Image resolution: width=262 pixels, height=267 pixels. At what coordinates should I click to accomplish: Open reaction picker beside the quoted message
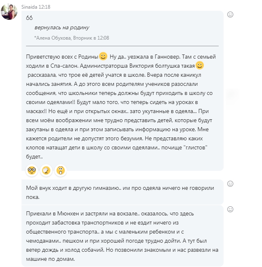231,14
